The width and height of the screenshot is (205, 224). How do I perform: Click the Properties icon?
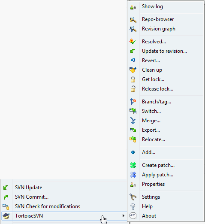click(133, 185)
